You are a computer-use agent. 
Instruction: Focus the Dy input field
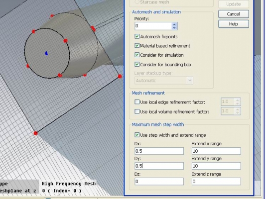159,166
